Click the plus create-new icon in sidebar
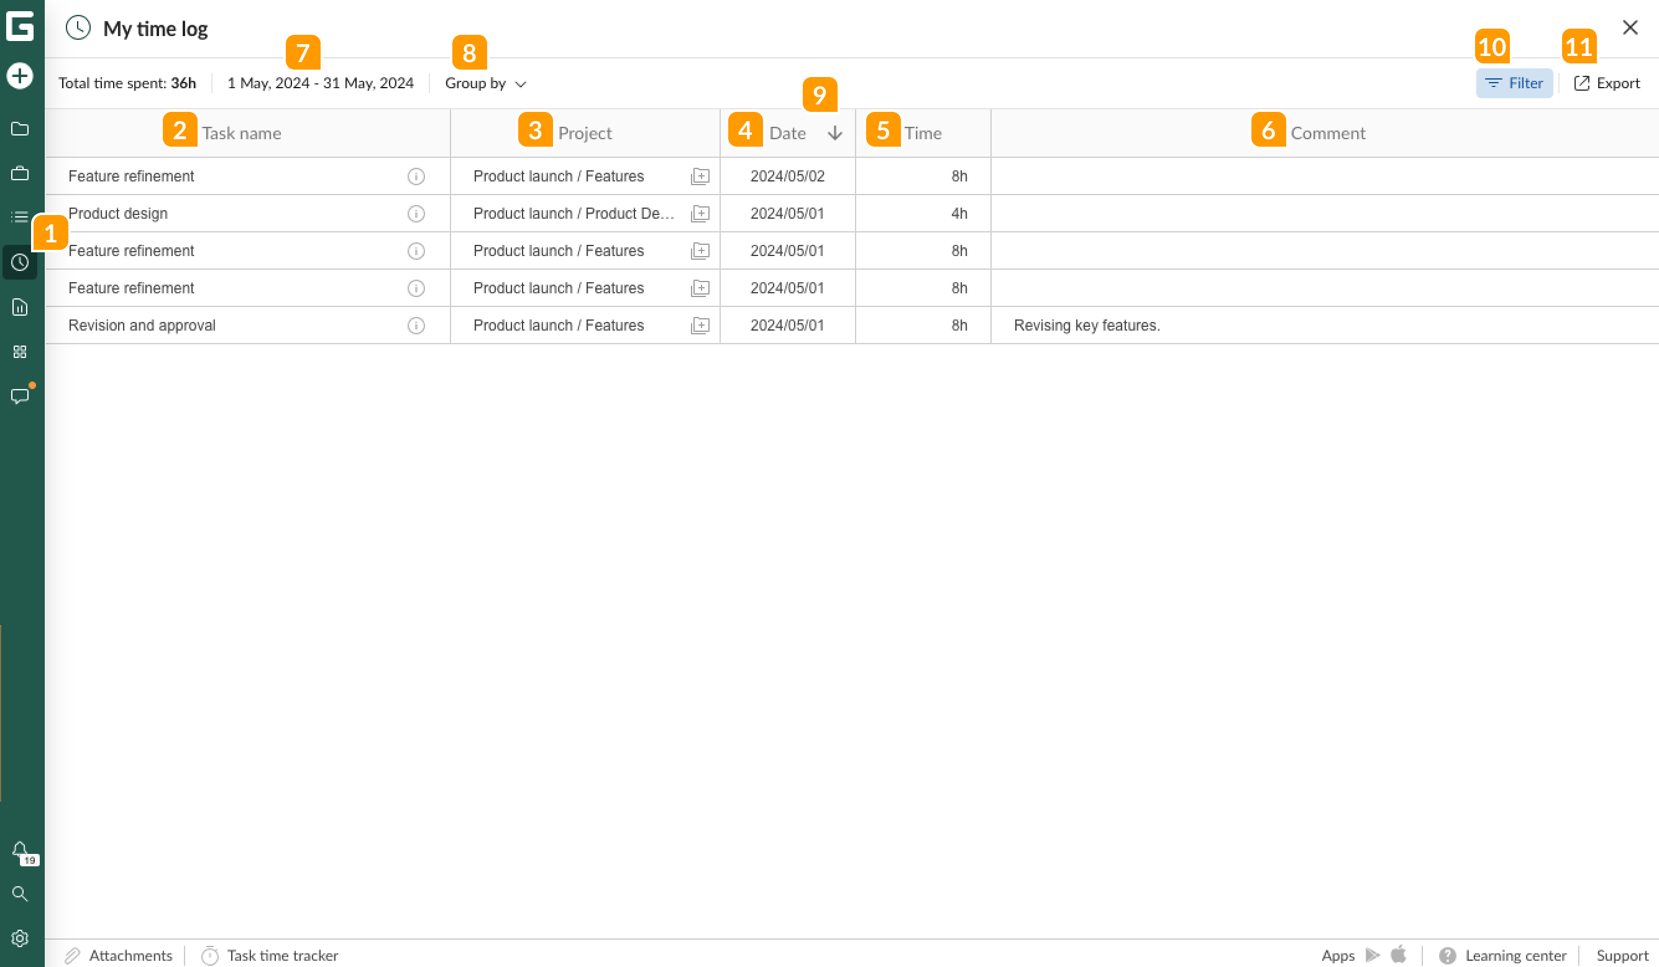 click(20, 76)
